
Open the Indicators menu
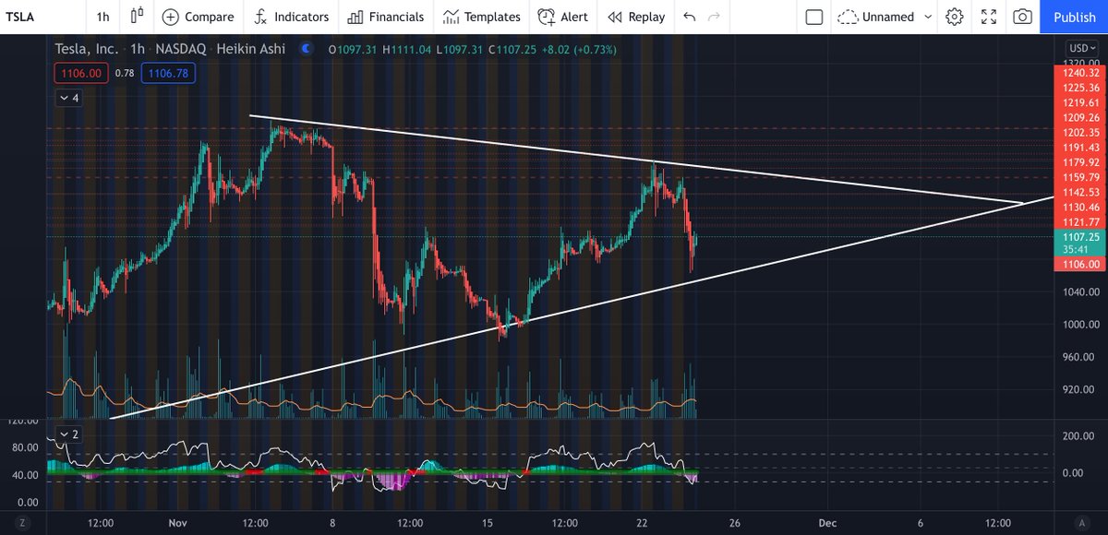(291, 17)
